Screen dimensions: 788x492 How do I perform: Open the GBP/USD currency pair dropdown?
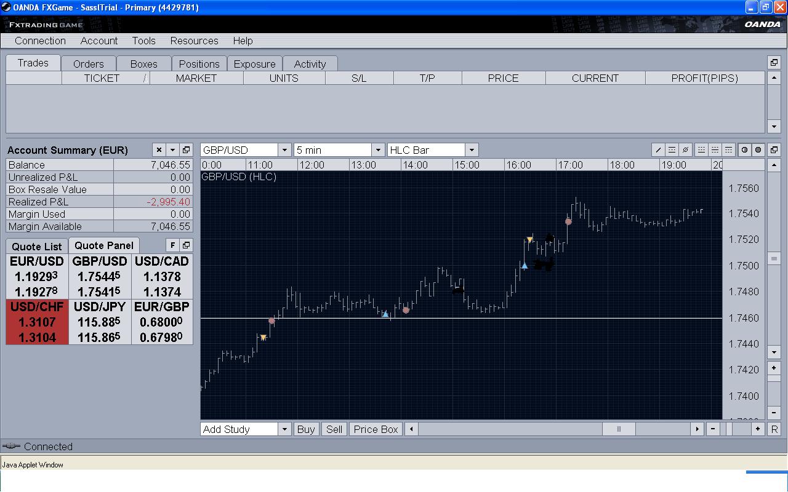coord(284,150)
